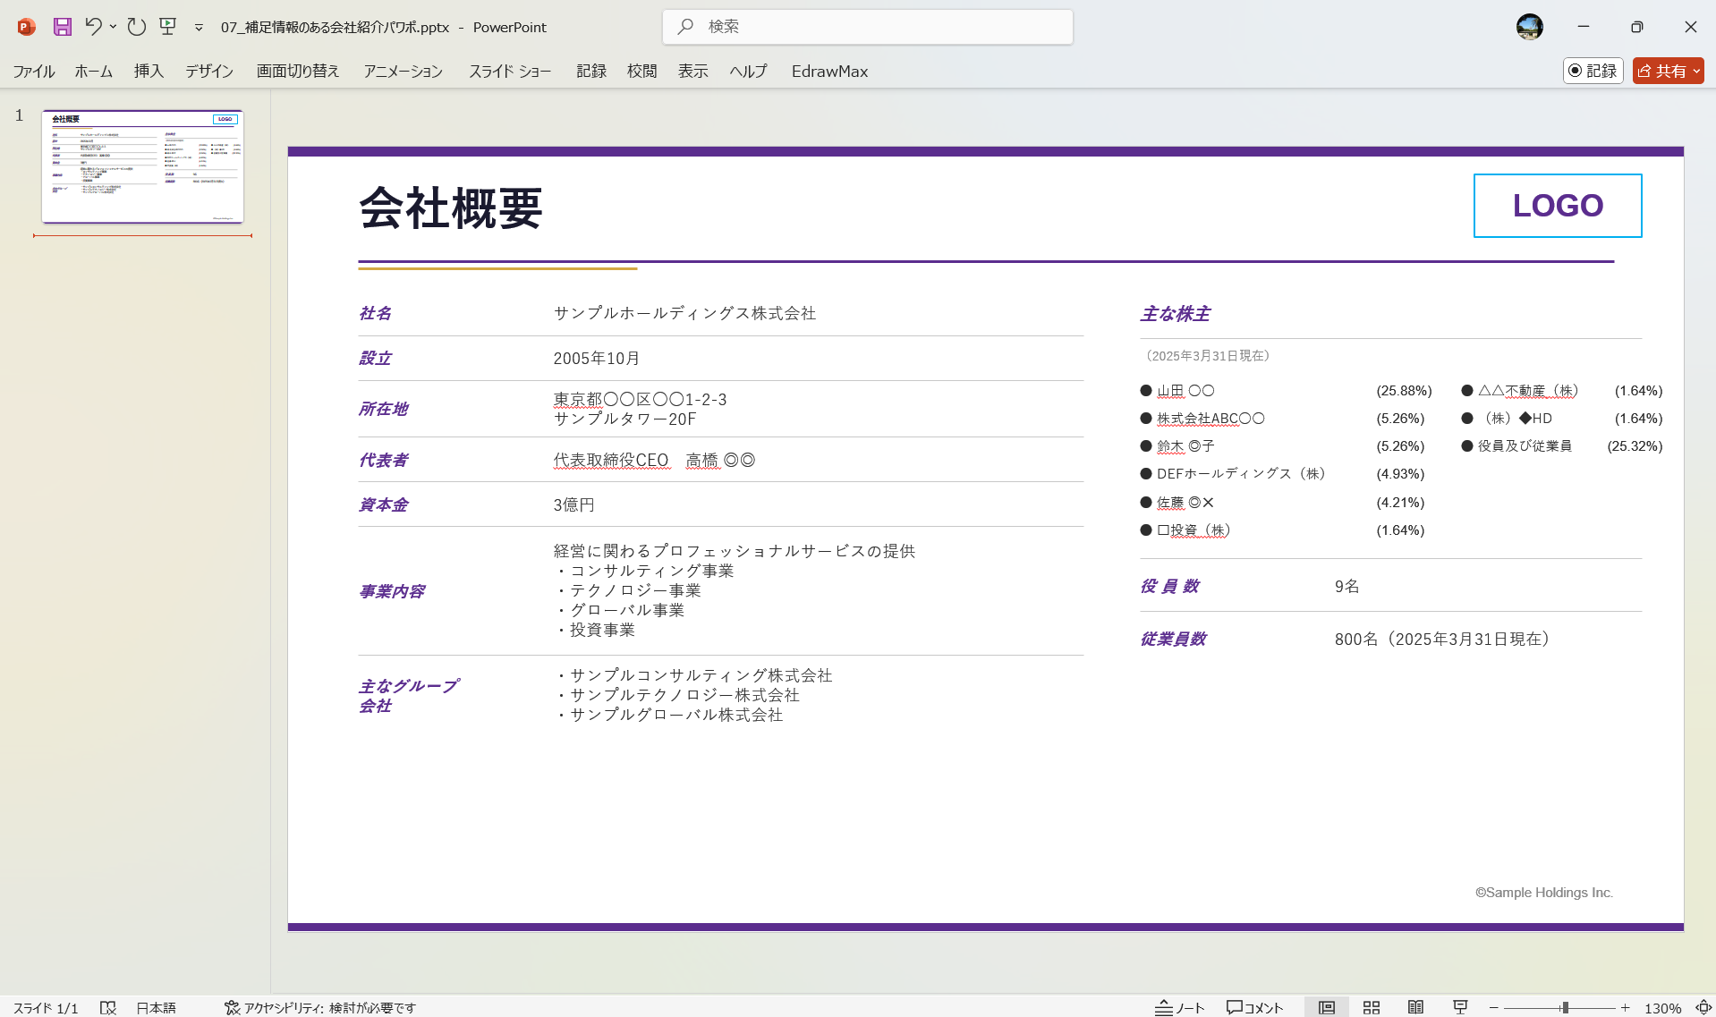Open the EdrawMax ribbon tab
The width and height of the screenshot is (1716, 1017).
[828, 71]
